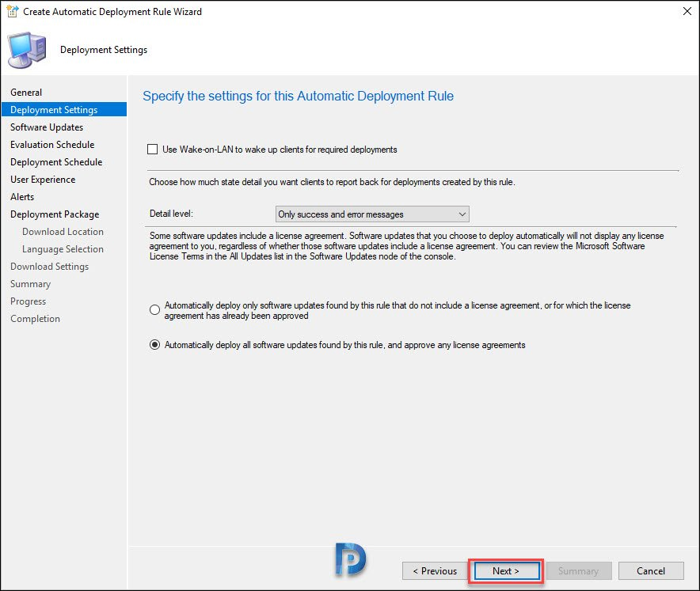Jump to the Deployment Schedule step
Image resolution: width=700 pixels, height=591 pixels.
56,162
